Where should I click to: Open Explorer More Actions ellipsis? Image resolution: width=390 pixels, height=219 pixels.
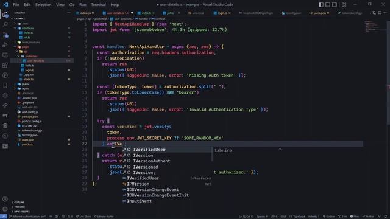pos(69,13)
